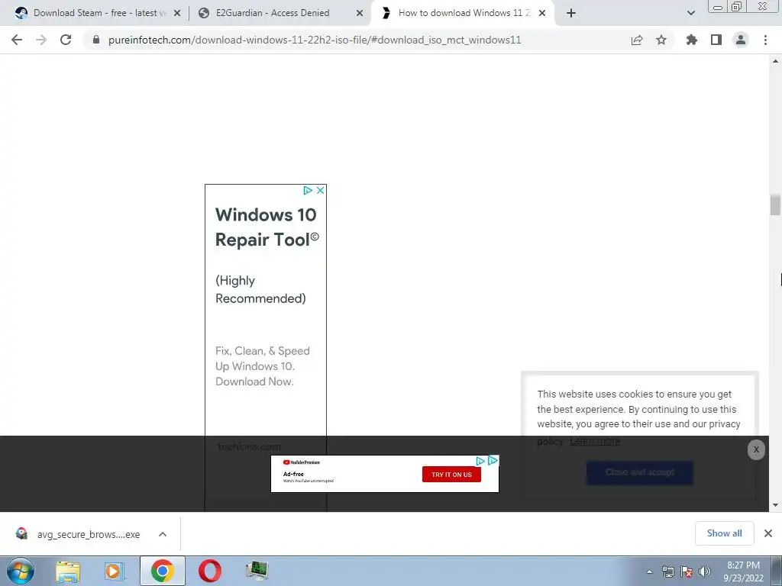Screen dimensions: 782x586
Task: Open the volume speaker icon
Action: [x=705, y=572]
